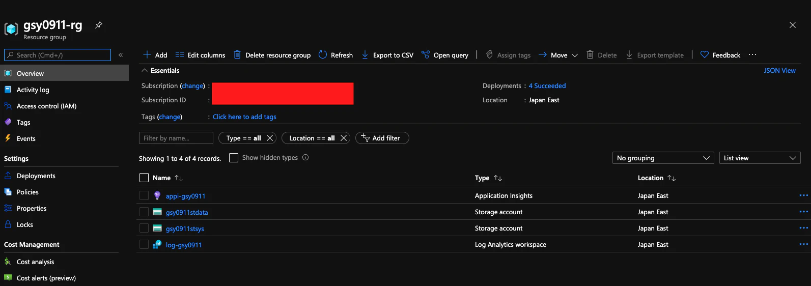The width and height of the screenshot is (811, 286).
Task: Change tags via Tags change link
Action: coord(170,117)
